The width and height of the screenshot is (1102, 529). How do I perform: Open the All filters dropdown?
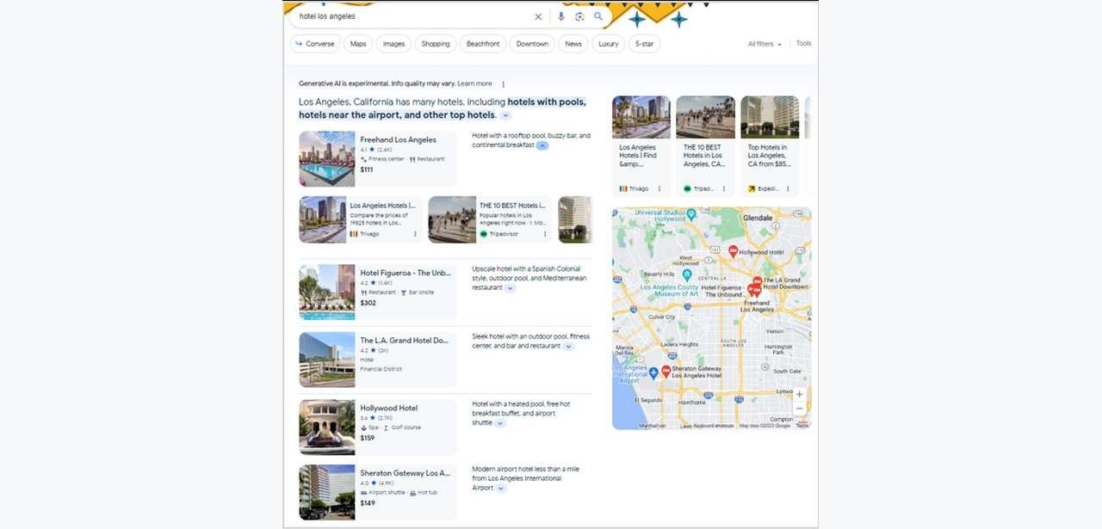tap(765, 44)
